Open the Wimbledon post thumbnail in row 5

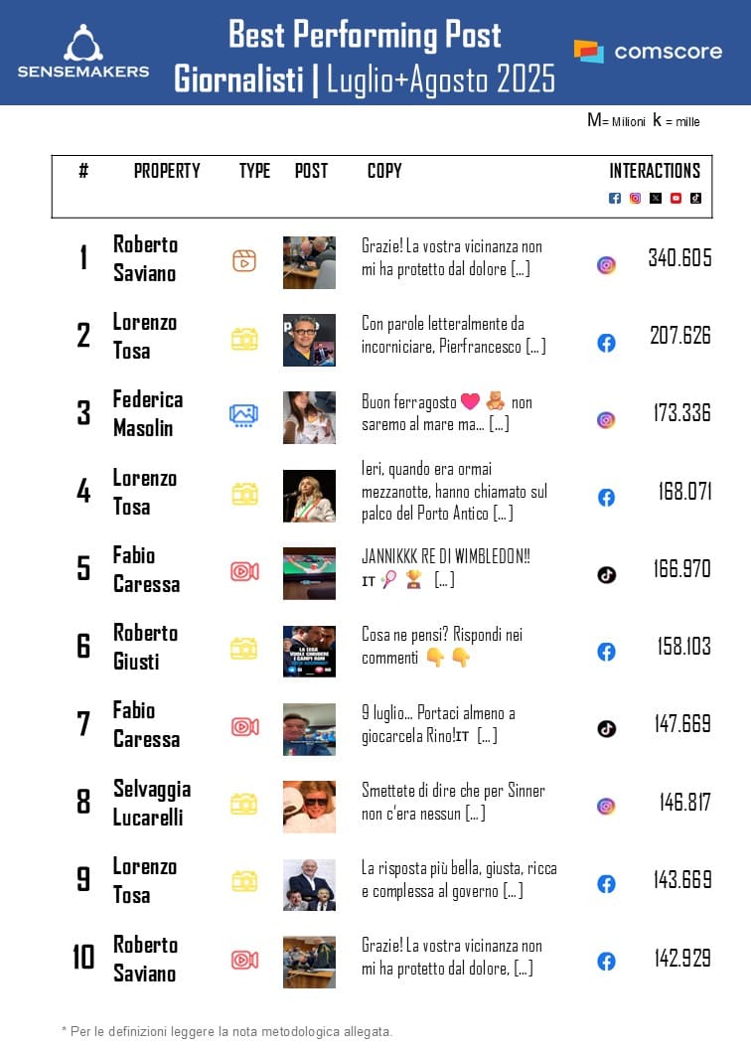[x=309, y=573]
